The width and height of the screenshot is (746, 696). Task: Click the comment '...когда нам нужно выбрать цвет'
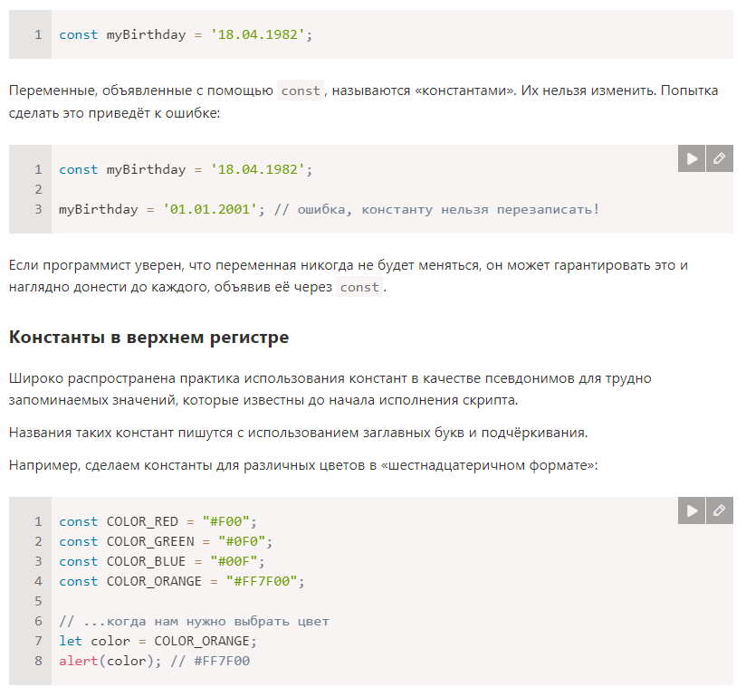coord(194,621)
